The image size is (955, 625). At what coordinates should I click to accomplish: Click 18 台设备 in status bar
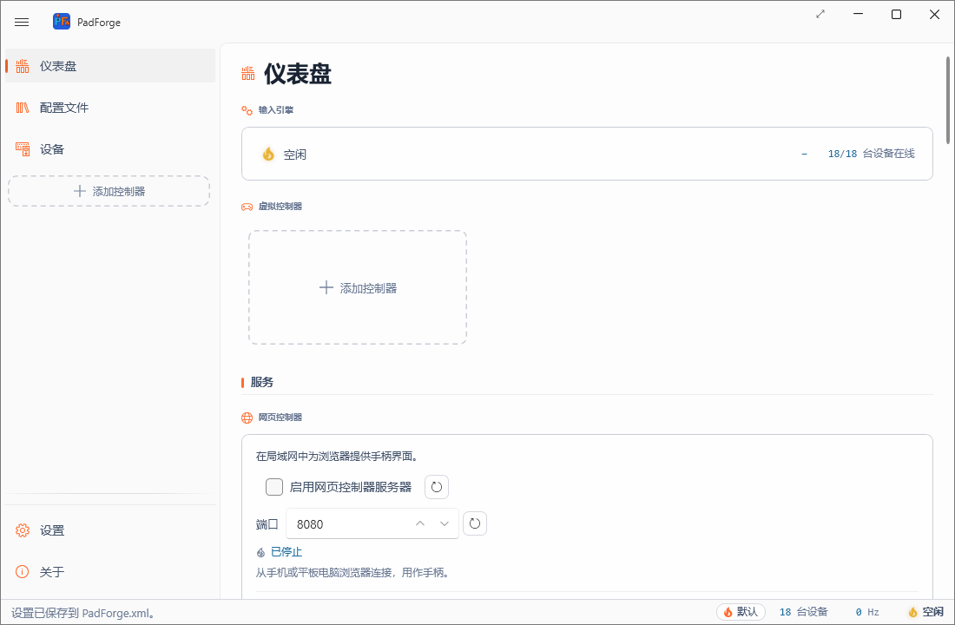(803, 612)
